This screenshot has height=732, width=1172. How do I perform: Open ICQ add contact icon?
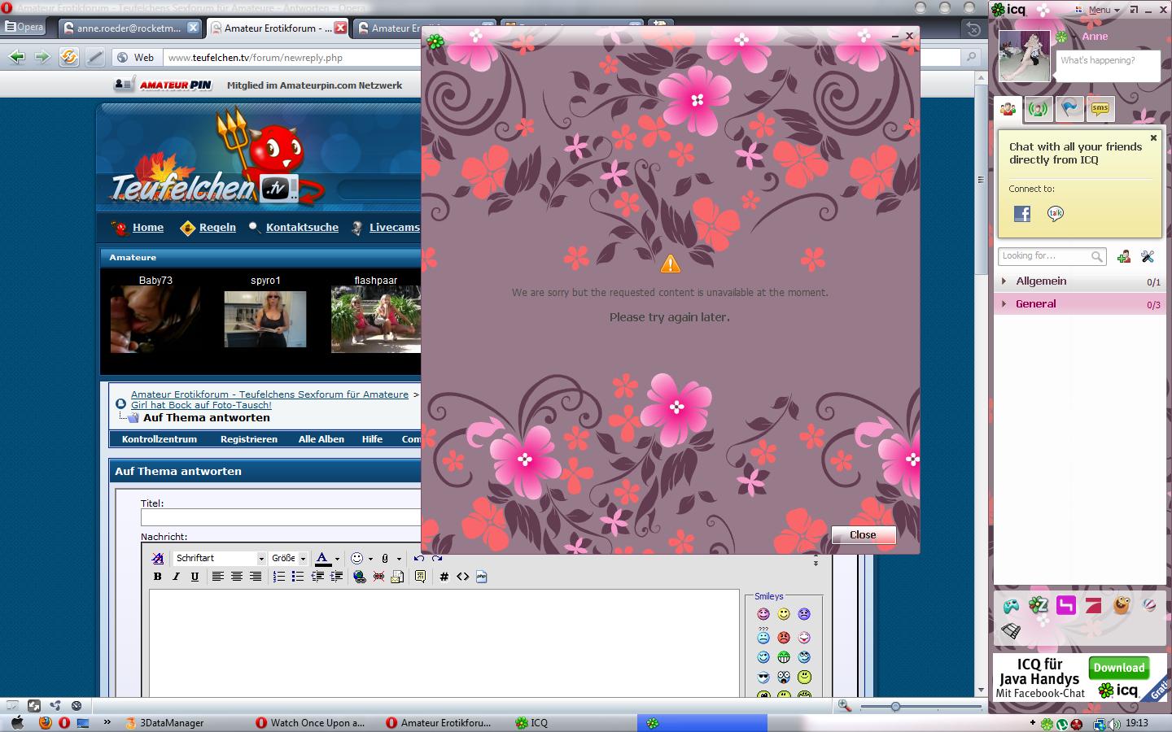click(1124, 257)
